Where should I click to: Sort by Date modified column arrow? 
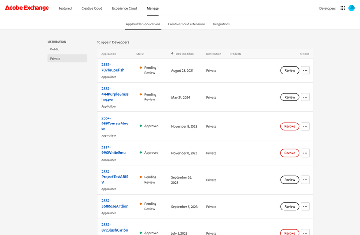pyautogui.click(x=173, y=54)
